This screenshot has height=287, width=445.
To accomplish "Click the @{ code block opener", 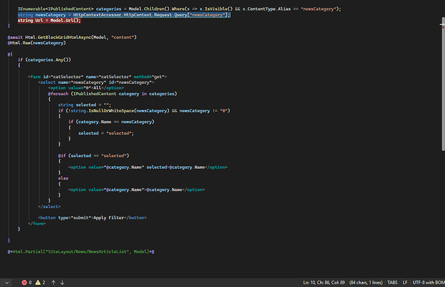I will click(x=10, y=54).
